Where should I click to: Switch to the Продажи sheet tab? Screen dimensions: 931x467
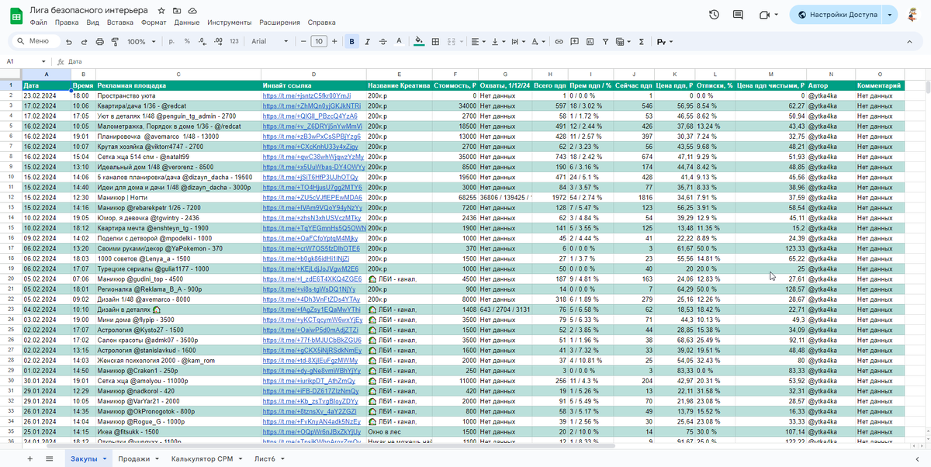coord(139,458)
